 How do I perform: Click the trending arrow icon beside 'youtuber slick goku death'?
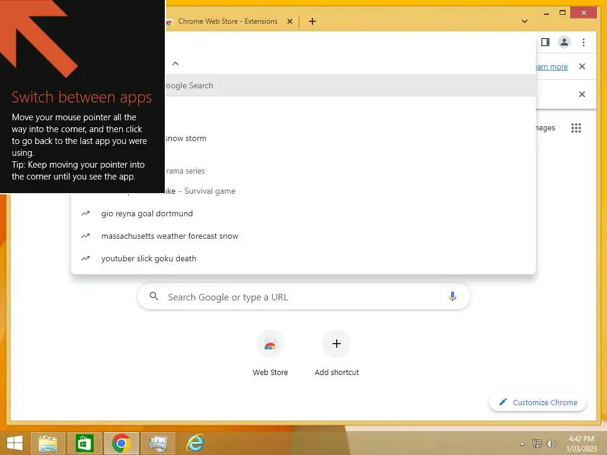pos(85,258)
